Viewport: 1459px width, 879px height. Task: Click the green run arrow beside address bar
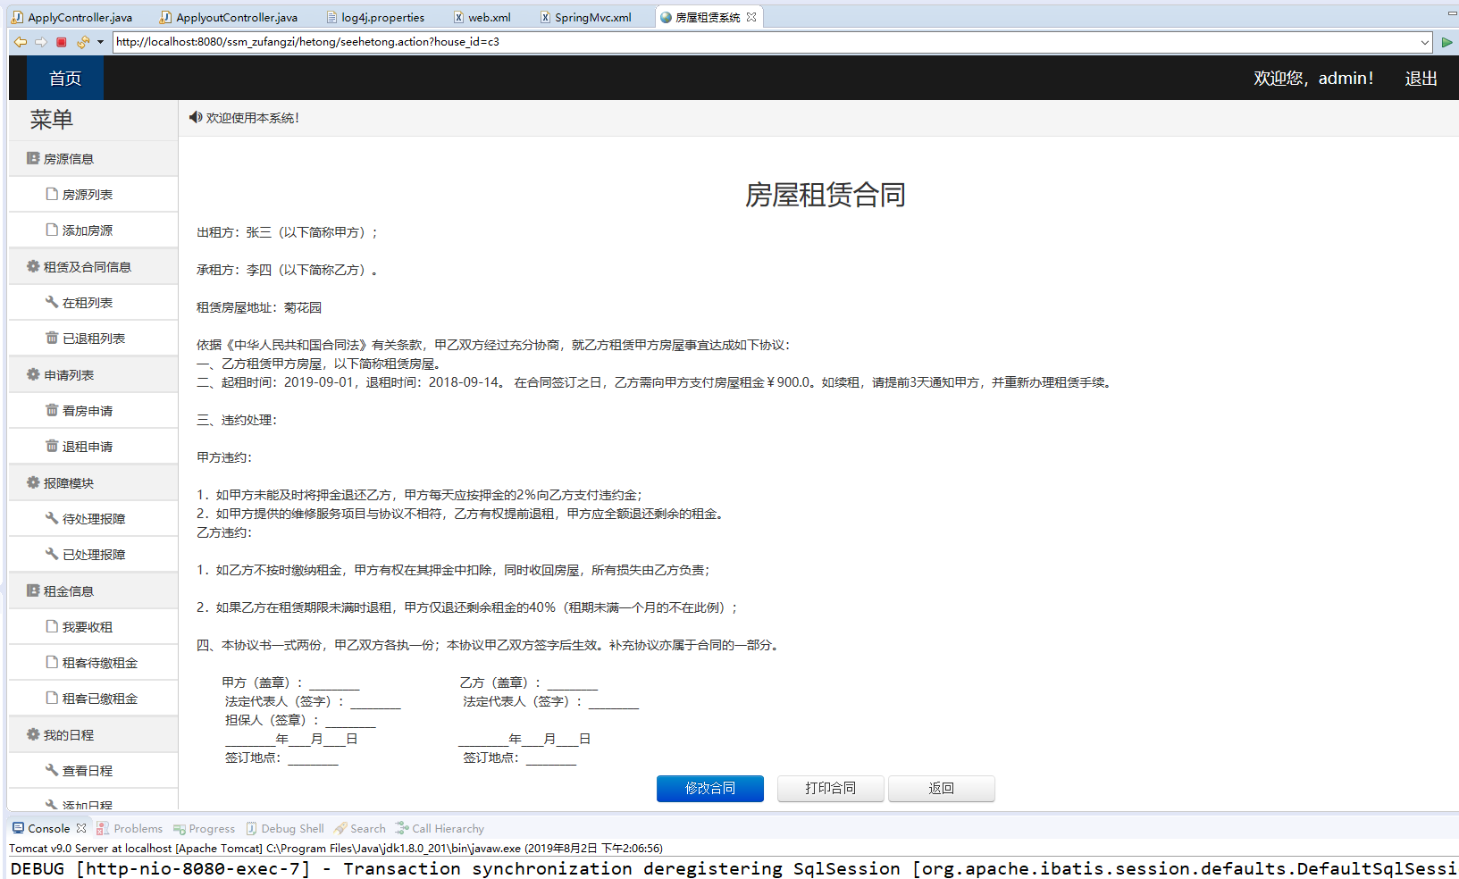tap(1447, 41)
